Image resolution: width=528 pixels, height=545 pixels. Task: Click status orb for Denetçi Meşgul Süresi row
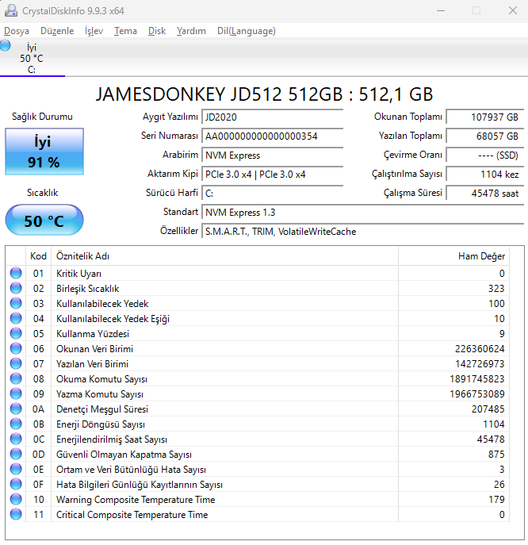pos(16,409)
